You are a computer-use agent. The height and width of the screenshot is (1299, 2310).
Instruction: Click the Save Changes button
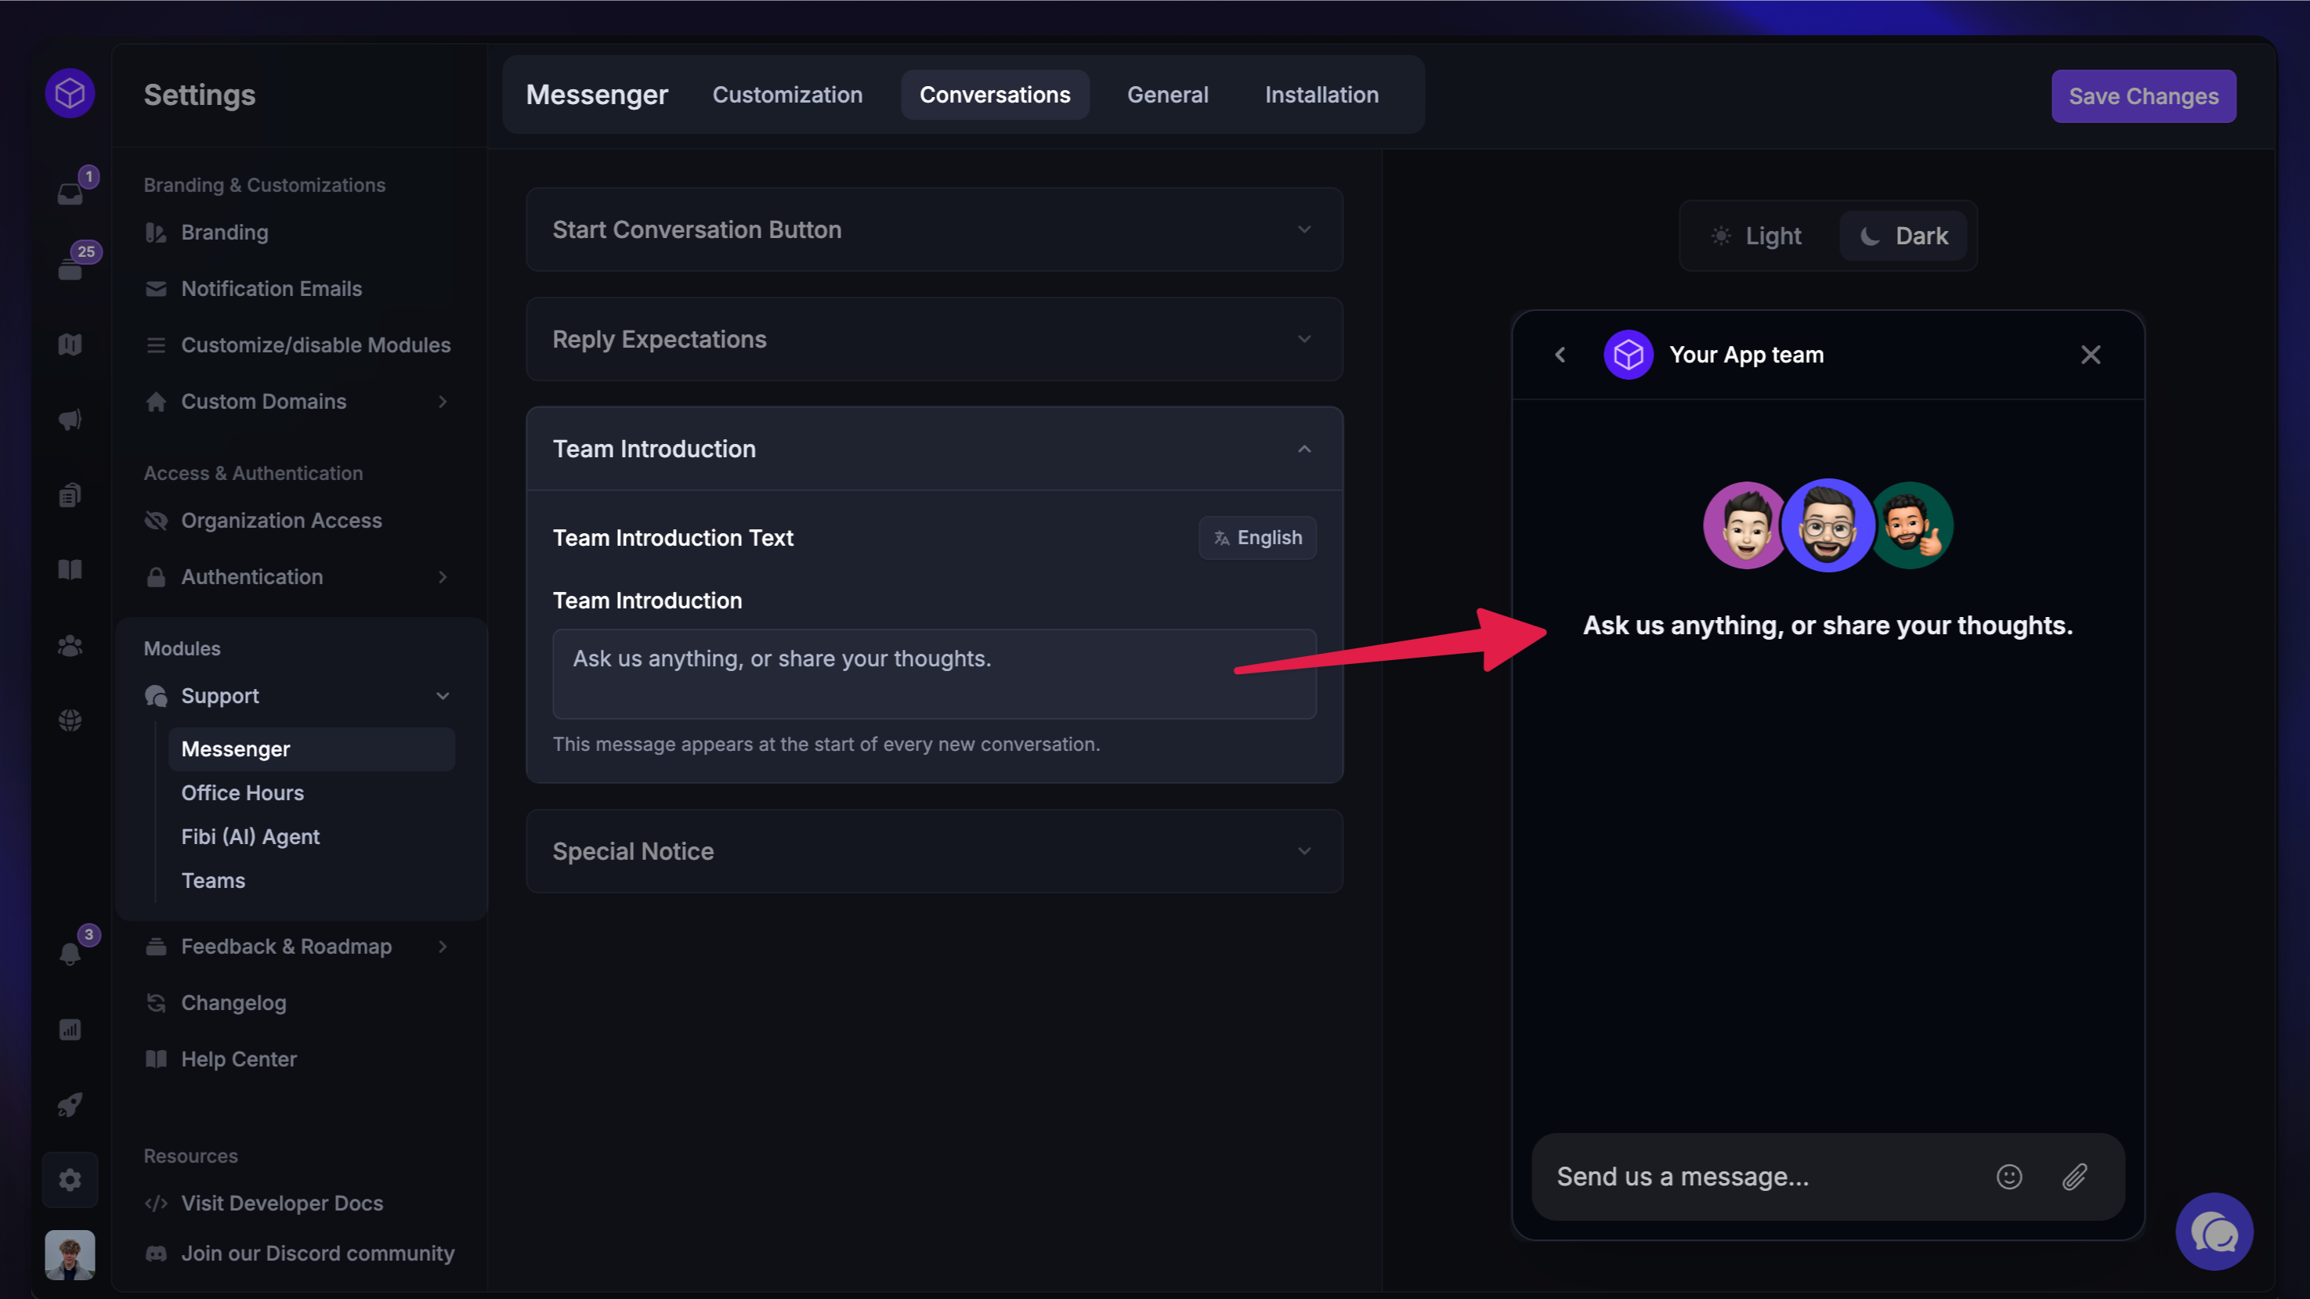click(x=2142, y=96)
